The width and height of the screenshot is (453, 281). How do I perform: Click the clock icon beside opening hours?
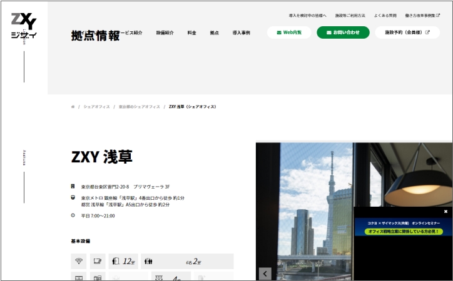click(x=73, y=215)
